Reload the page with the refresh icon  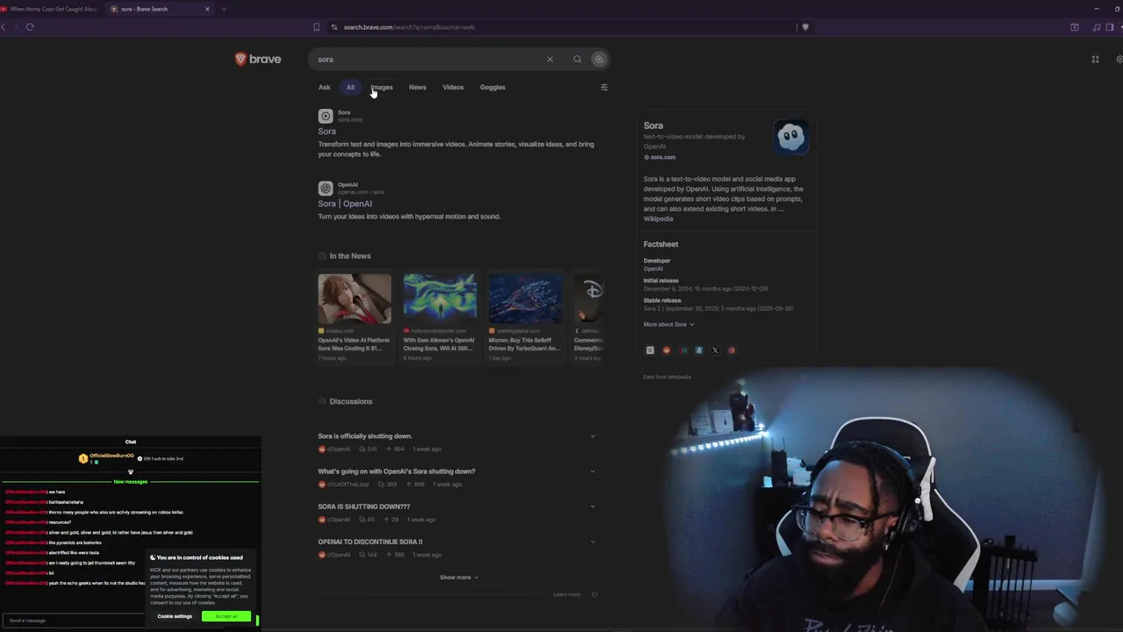point(30,27)
